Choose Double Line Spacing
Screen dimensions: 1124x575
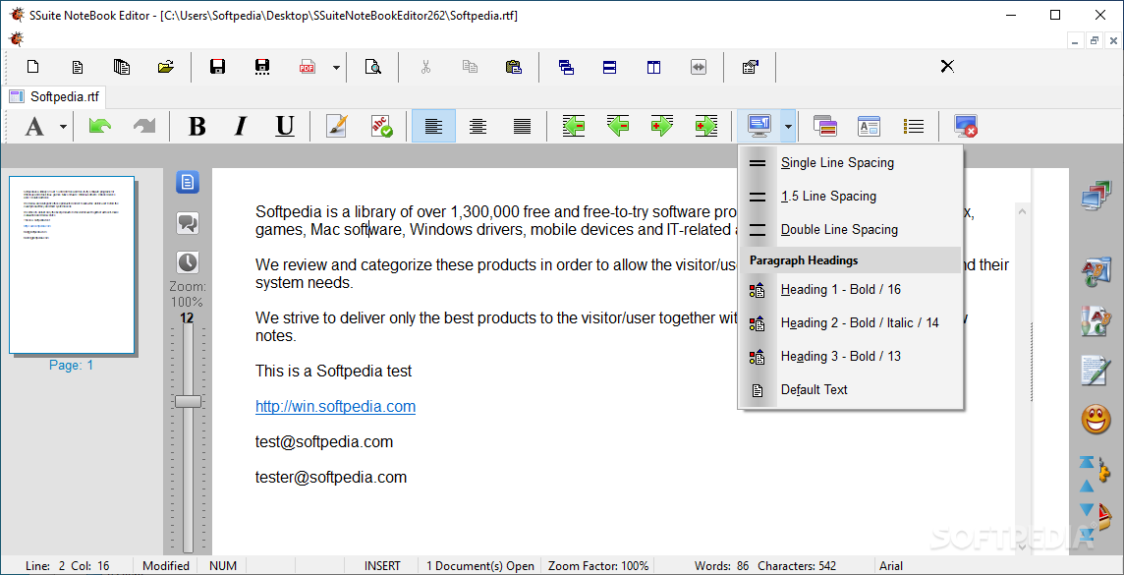pos(850,230)
